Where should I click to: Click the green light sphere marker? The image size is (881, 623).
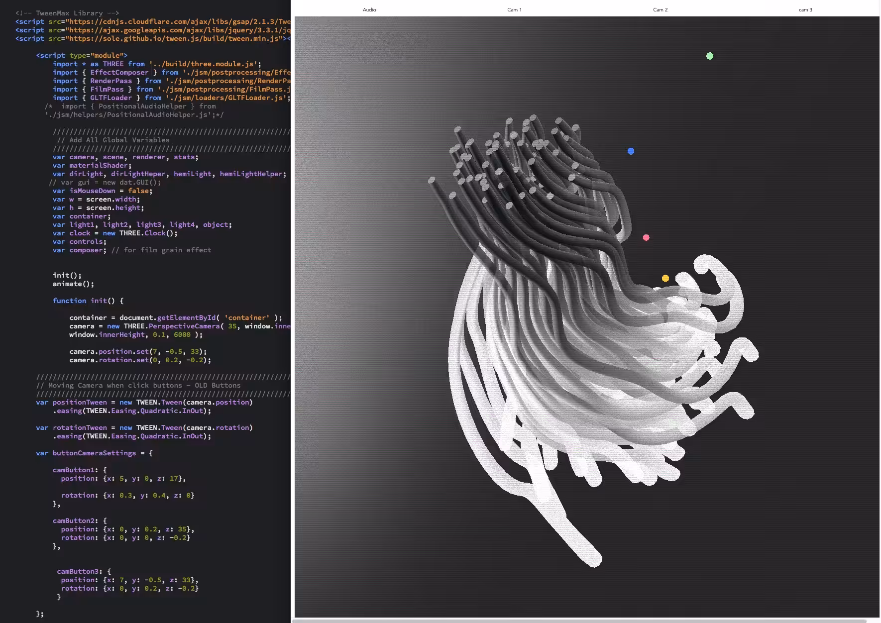pyautogui.click(x=710, y=56)
